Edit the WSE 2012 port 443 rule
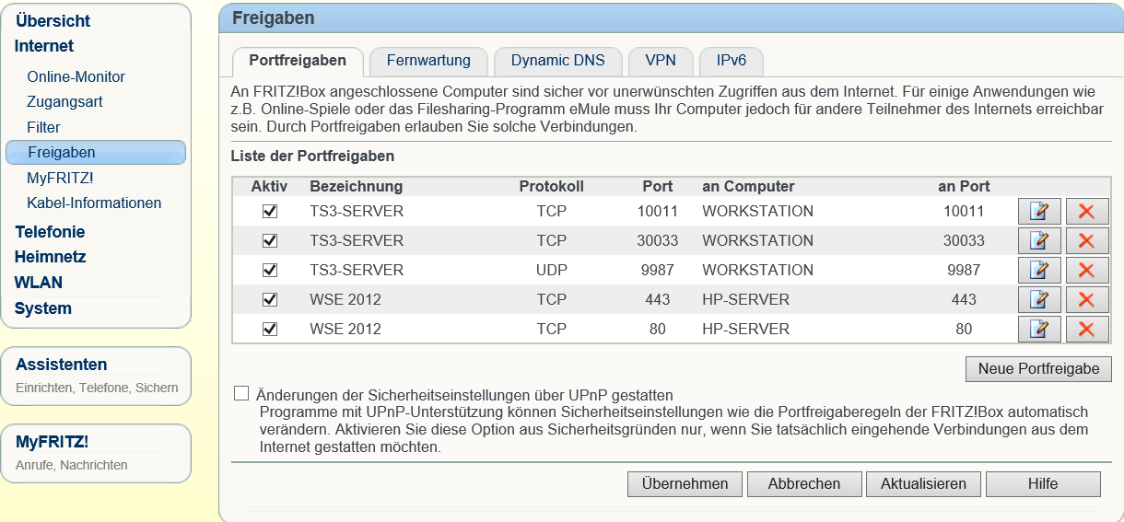Viewport: 1124px width, 522px height. coord(1039,300)
